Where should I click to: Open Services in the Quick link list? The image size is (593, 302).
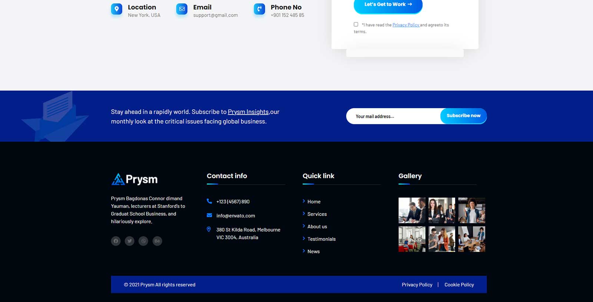(317, 214)
